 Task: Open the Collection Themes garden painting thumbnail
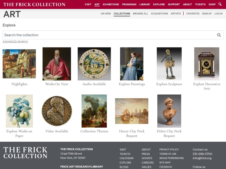pos(94,111)
